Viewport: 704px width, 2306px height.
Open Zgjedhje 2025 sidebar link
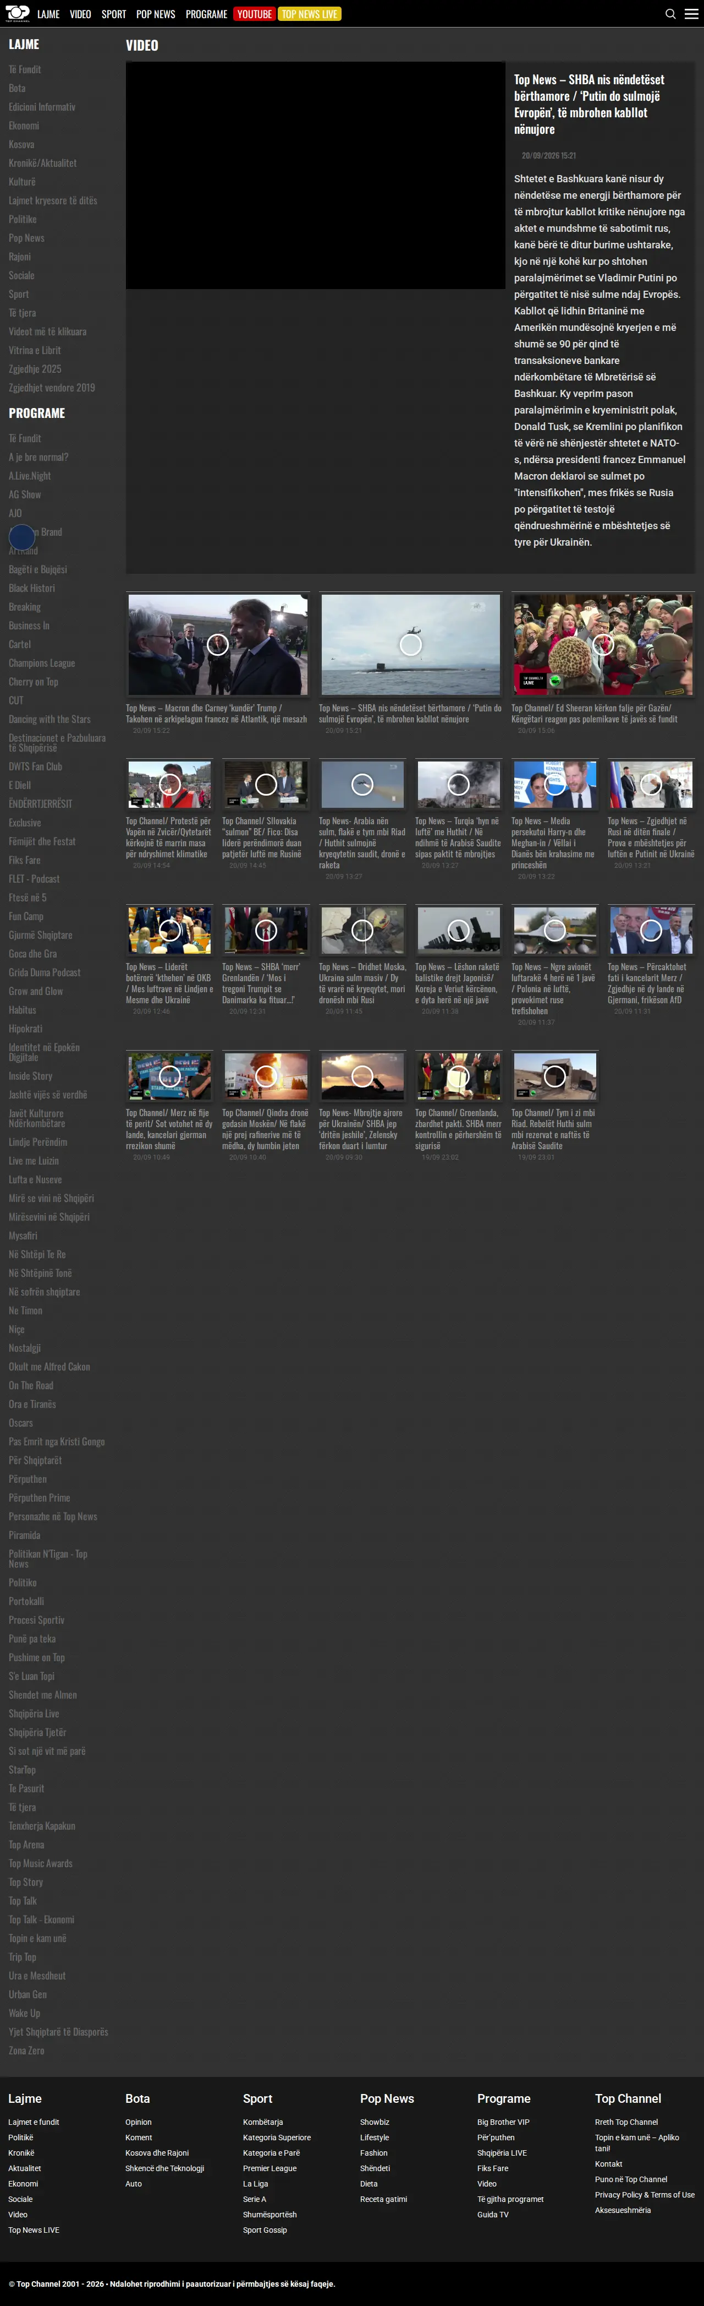[x=35, y=369]
